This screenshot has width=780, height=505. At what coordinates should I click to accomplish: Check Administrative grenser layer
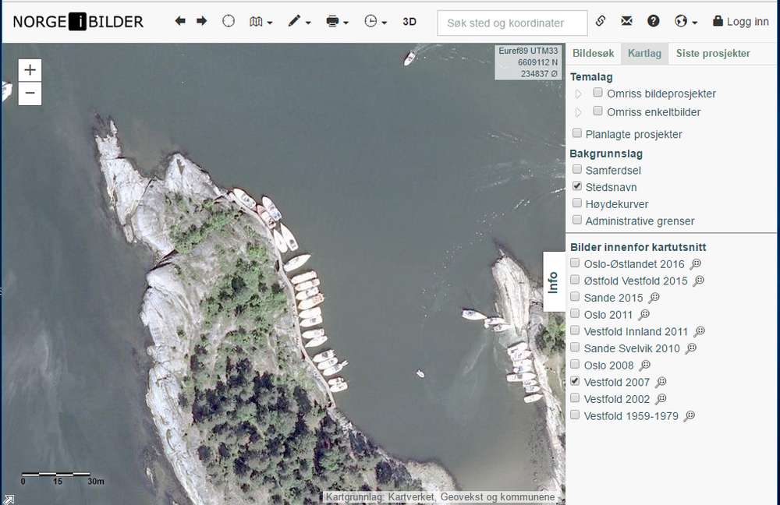click(x=577, y=220)
